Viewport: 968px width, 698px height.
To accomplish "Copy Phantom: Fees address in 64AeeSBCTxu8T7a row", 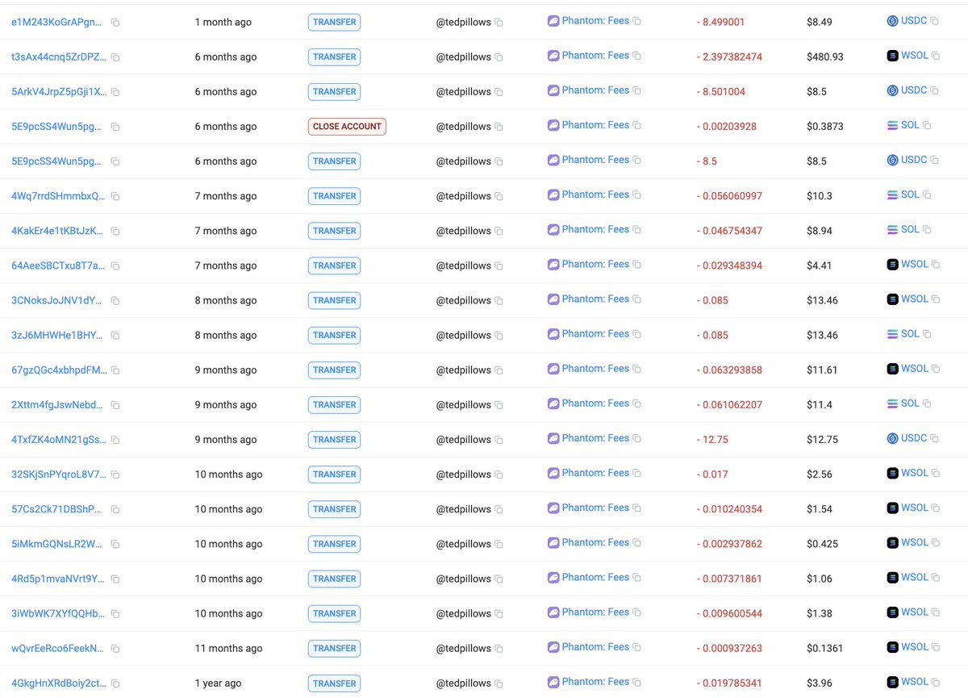I will pos(637,265).
